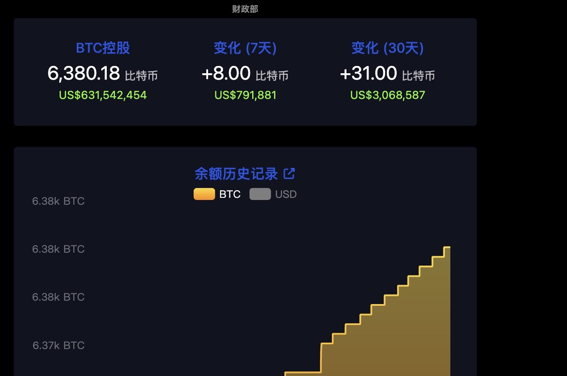Select the 财政部 tab at the top
Viewport: 567px width, 376px height.
pyautogui.click(x=244, y=9)
